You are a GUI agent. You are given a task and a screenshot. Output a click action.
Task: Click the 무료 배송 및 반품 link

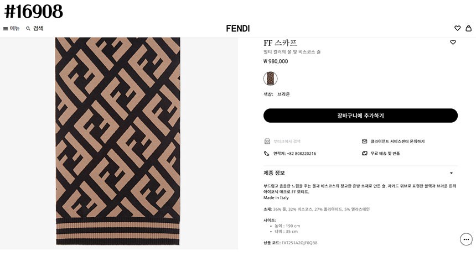tap(385, 154)
